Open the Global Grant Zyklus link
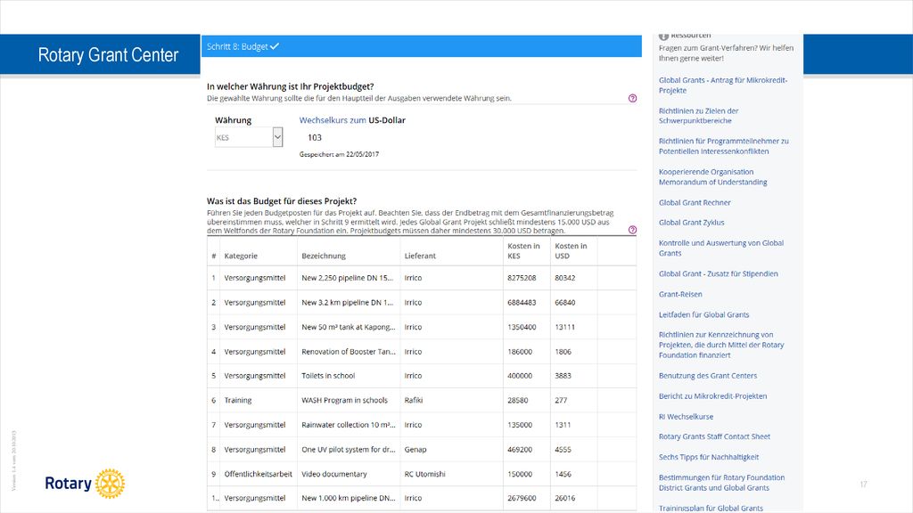 (x=691, y=222)
